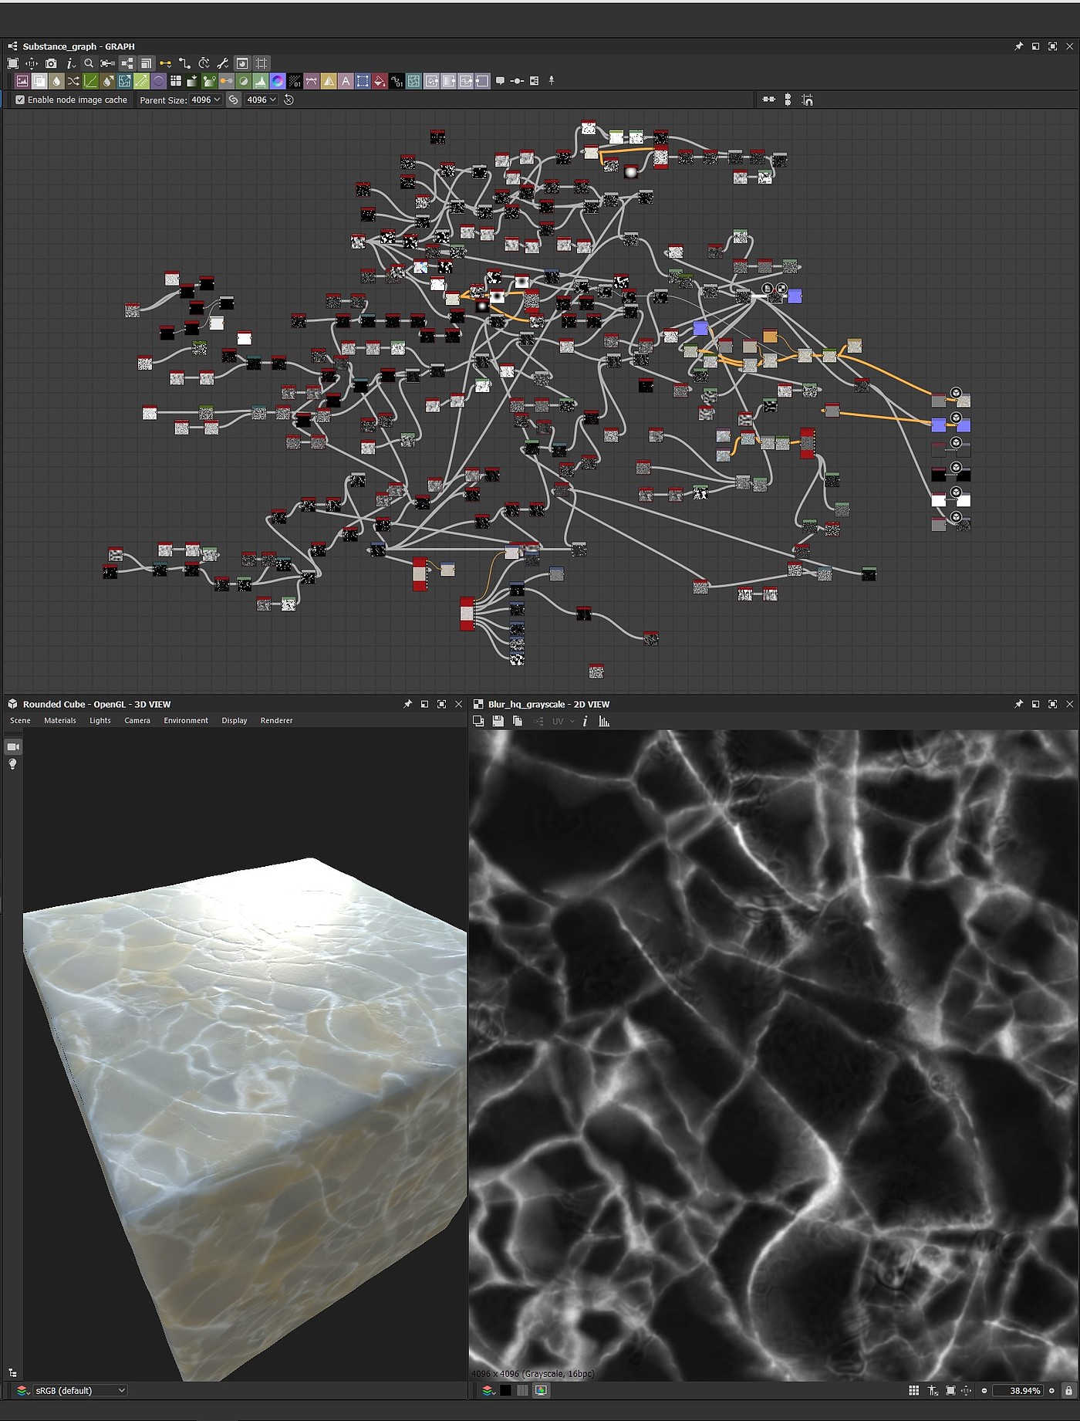Click the wrench tools icon in graph toolbar

tap(223, 63)
